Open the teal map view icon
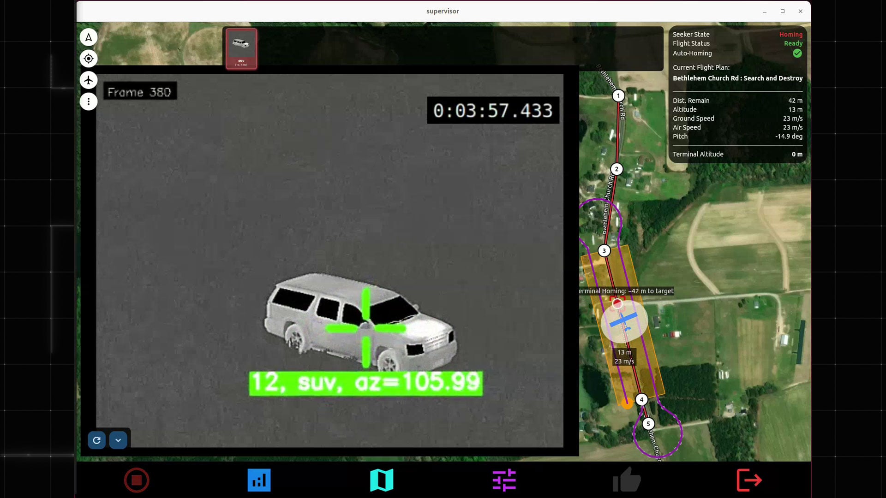 (x=382, y=480)
